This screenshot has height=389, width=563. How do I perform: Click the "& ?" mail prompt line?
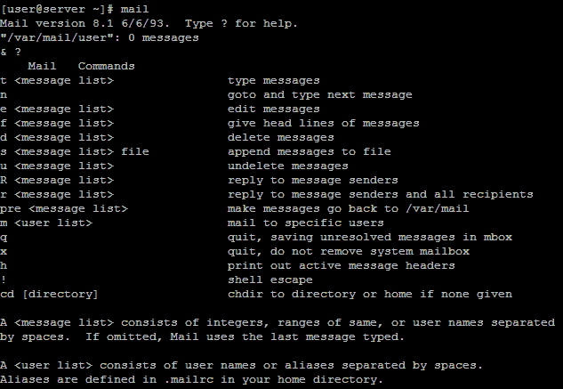point(11,52)
